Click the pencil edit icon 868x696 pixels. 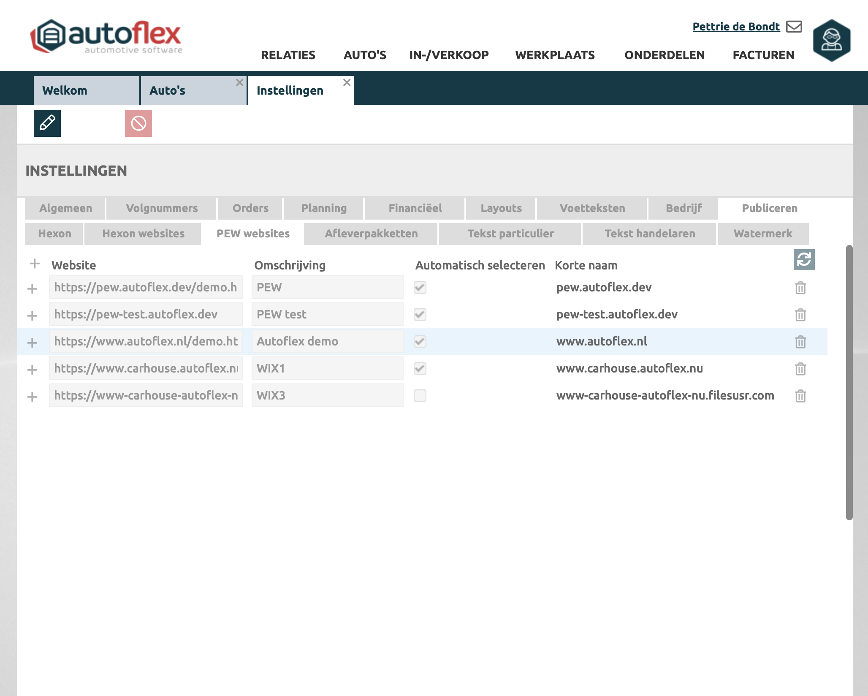pyautogui.click(x=47, y=123)
